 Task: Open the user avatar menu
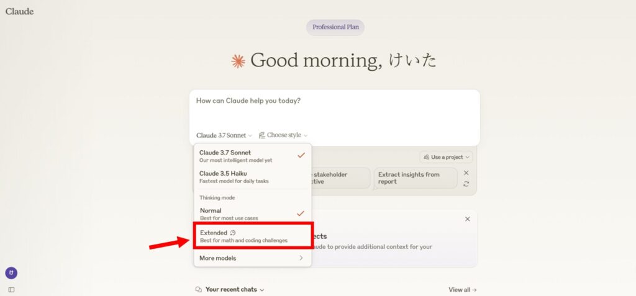pyautogui.click(x=11, y=273)
